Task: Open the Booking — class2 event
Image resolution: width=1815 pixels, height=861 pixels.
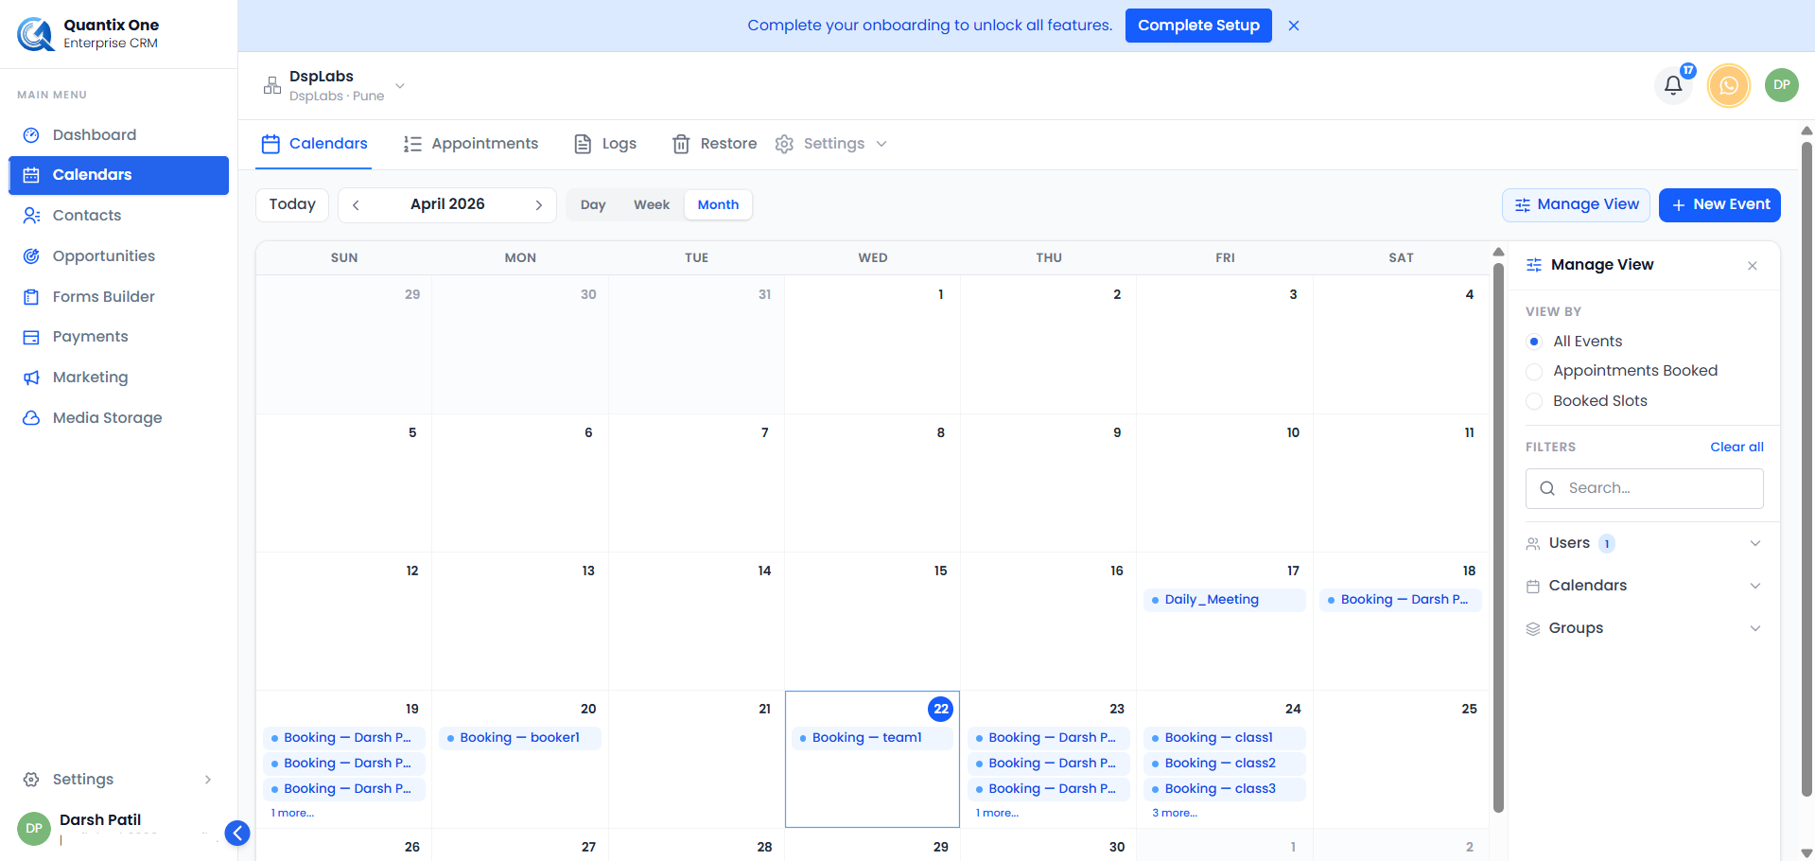Action: 1224,764
